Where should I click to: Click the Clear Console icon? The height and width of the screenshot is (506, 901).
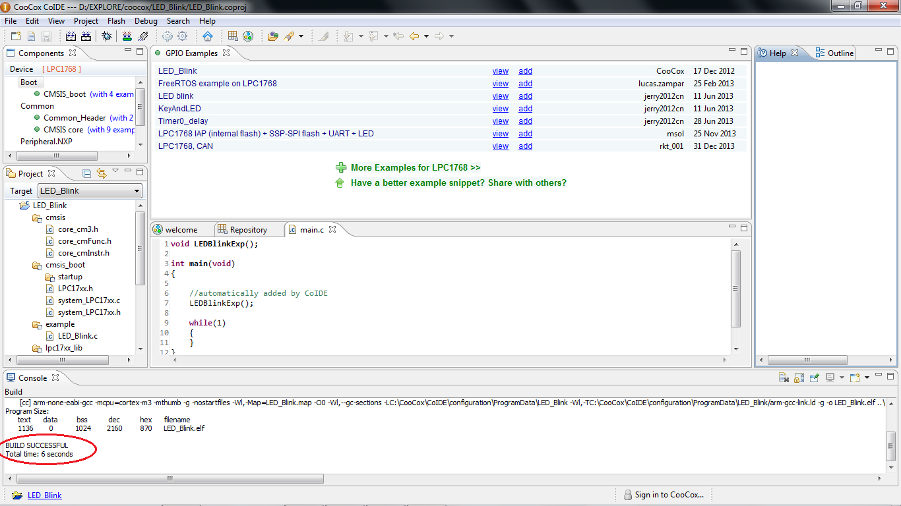[x=784, y=378]
